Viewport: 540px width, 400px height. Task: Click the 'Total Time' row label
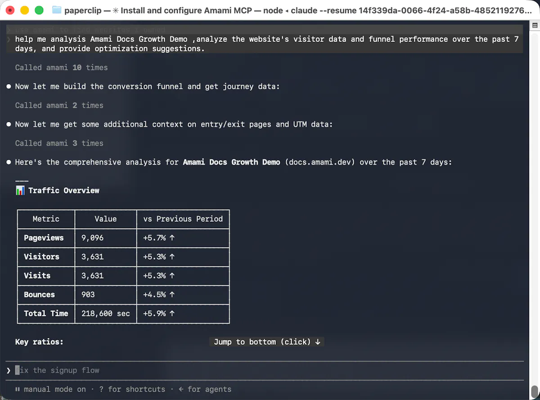[46, 314]
